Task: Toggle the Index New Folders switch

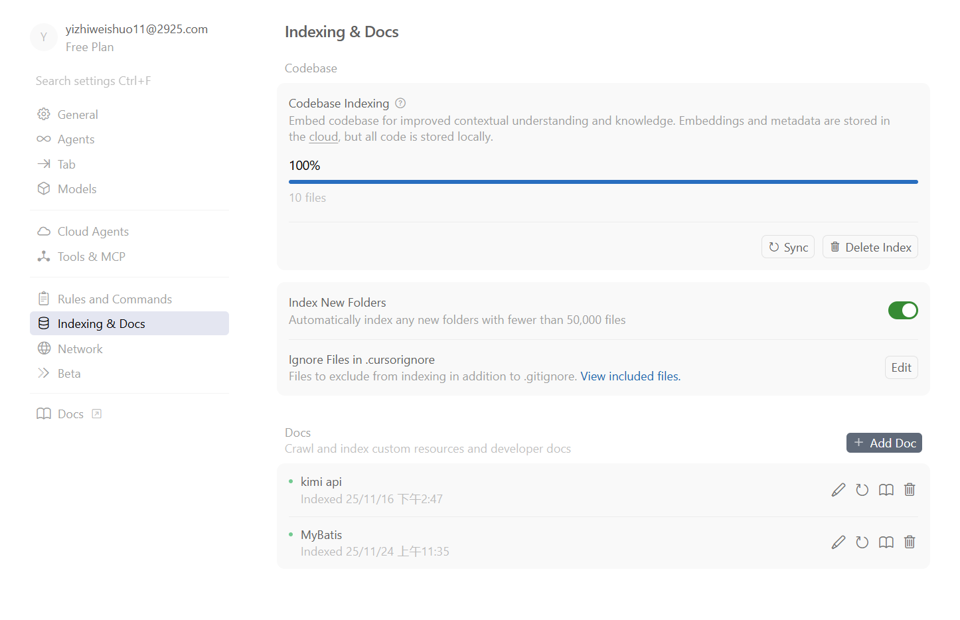Action: coord(903,310)
